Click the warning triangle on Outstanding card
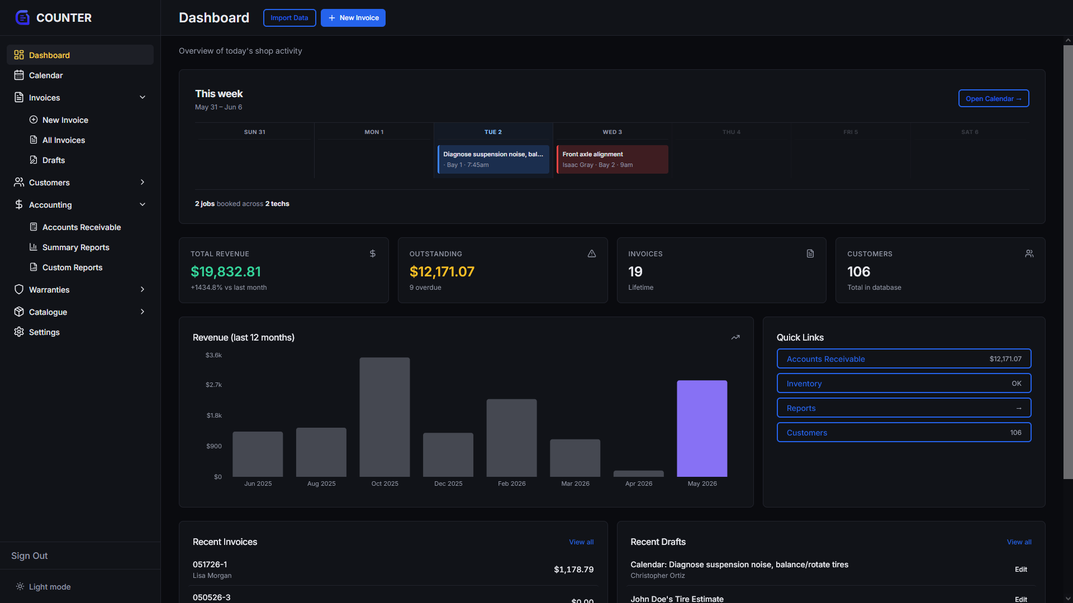Viewport: 1073px width, 603px height. point(592,253)
